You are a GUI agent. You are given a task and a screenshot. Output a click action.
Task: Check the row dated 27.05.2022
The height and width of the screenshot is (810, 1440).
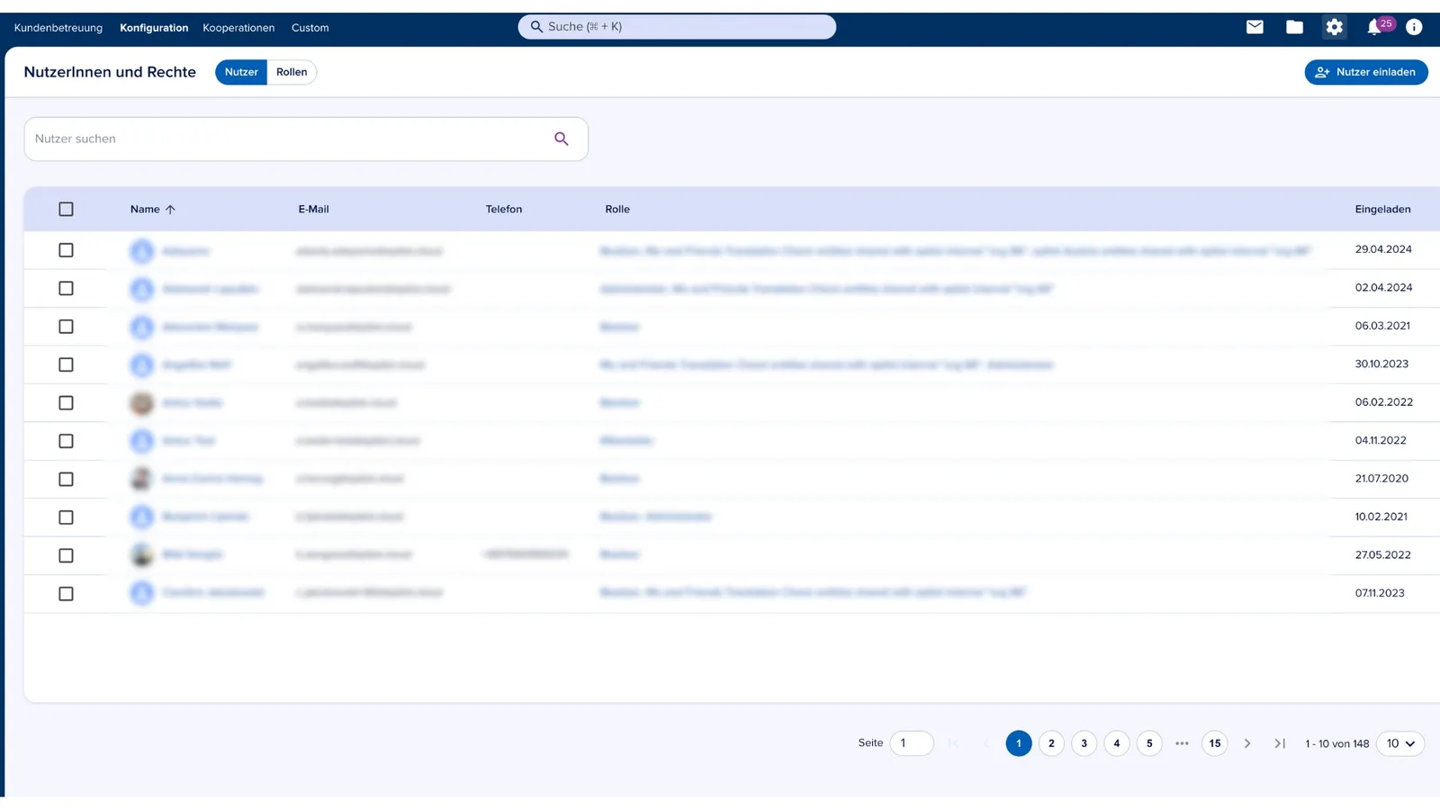click(66, 555)
